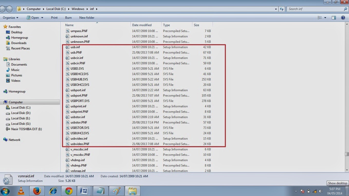349x196 pixels.
Task: Sort by the Size column header
Action: 202,25
